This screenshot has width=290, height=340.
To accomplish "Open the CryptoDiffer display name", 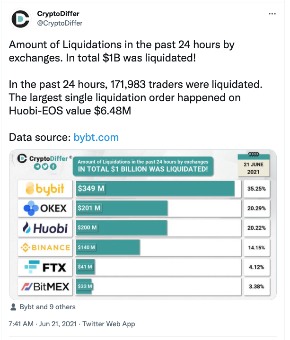I will click(x=58, y=13).
